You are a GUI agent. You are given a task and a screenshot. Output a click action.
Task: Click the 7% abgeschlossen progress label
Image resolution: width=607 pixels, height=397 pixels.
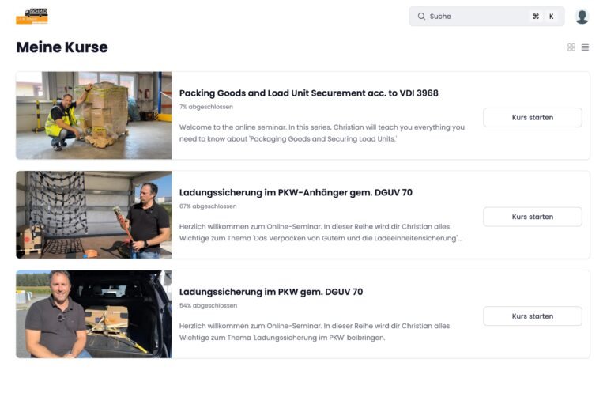pyautogui.click(x=206, y=107)
